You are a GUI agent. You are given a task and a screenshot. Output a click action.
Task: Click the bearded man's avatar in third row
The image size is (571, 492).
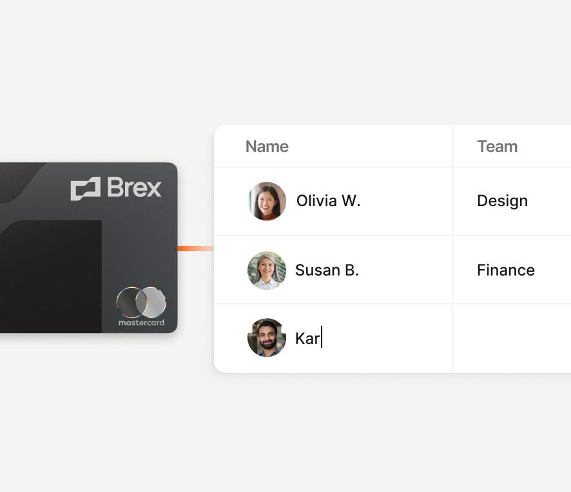coord(267,337)
